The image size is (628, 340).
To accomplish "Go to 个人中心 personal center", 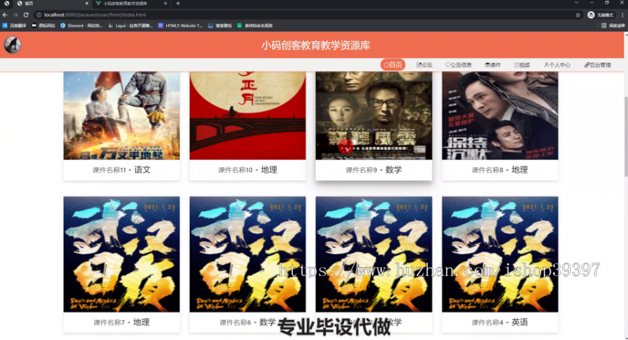I will click(557, 65).
